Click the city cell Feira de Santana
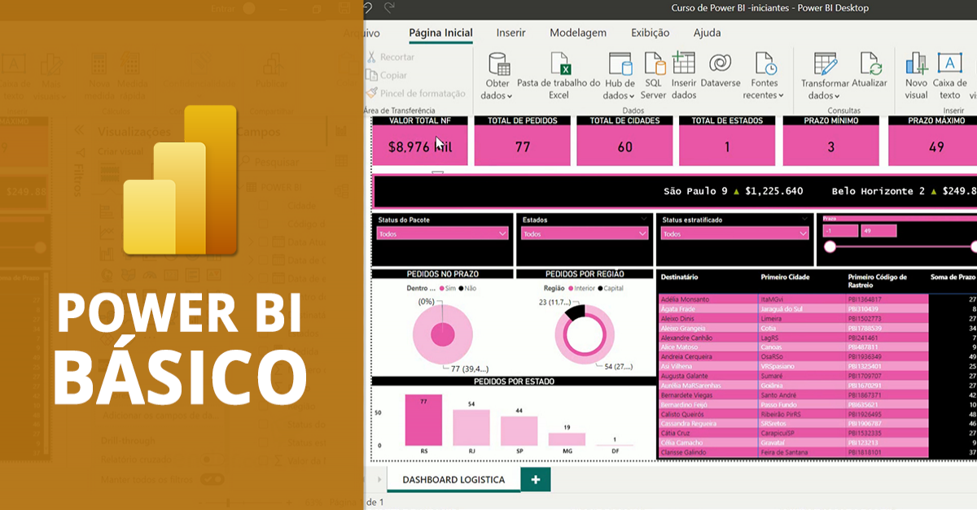Viewport: 977px width, 510px height. pos(783,452)
